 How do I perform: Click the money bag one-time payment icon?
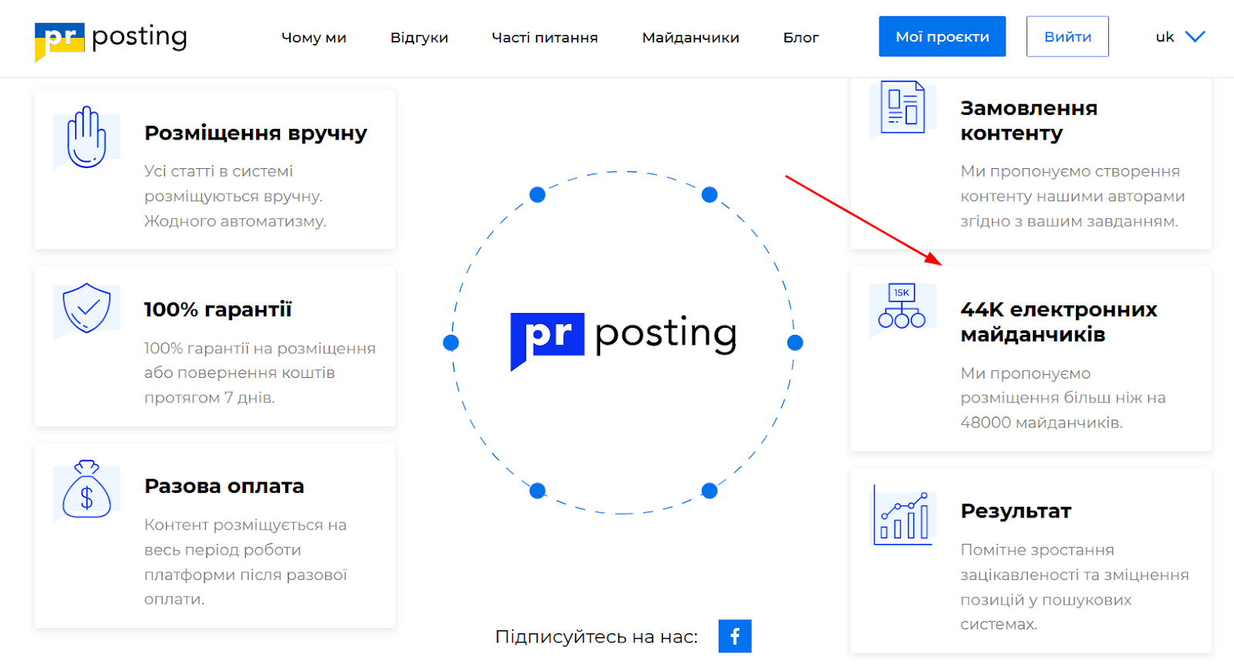pos(86,489)
